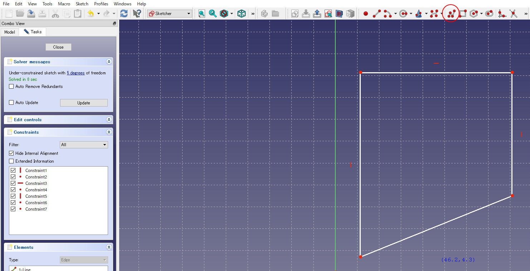Click the save document icon
530x271 pixels.
pos(31,14)
